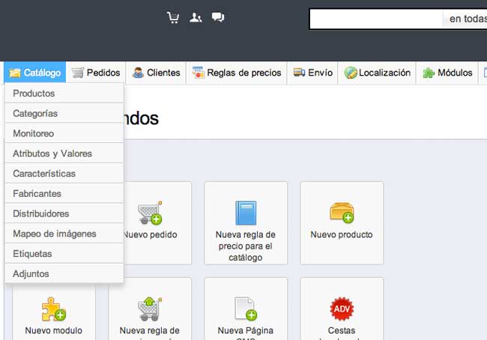Screen dimensions: 487x340
Task: Open the Nueva Página link text
Action: coord(245,330)
